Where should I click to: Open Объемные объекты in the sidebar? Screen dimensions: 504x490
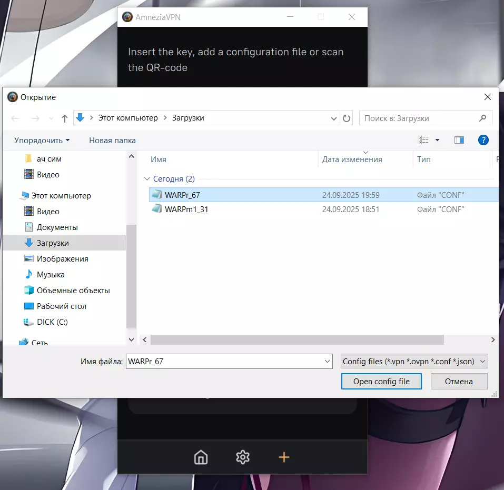[73, 290]
